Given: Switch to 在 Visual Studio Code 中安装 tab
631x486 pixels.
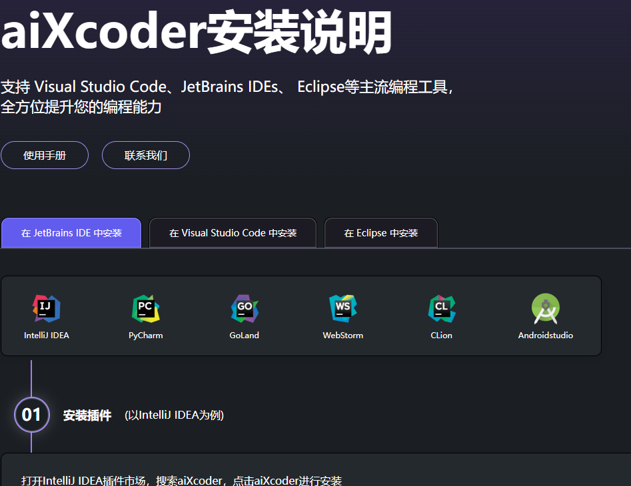Looking at the screenshot, I should point(233,233).
